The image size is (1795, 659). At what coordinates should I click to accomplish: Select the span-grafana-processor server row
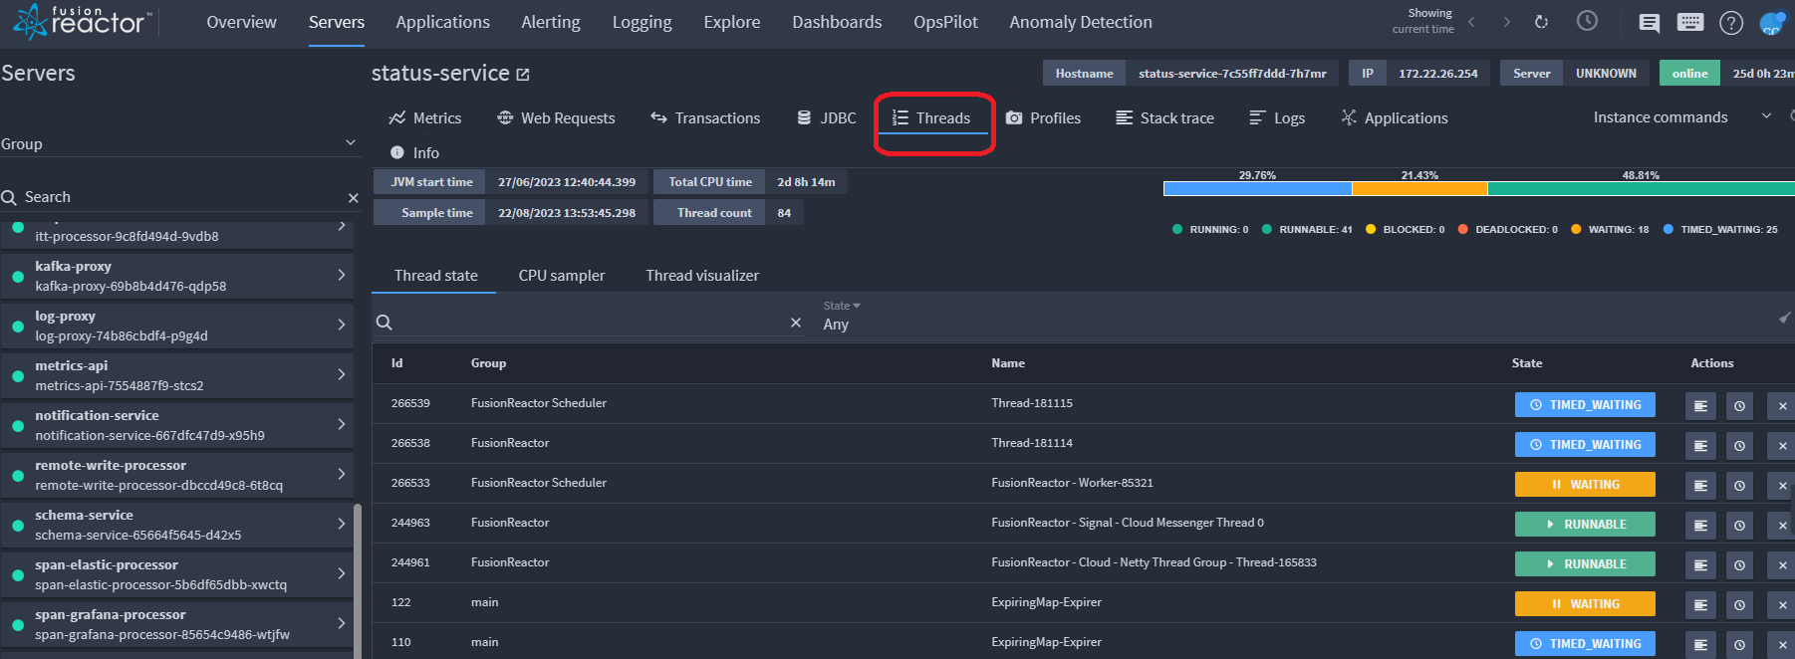[177, 624]
